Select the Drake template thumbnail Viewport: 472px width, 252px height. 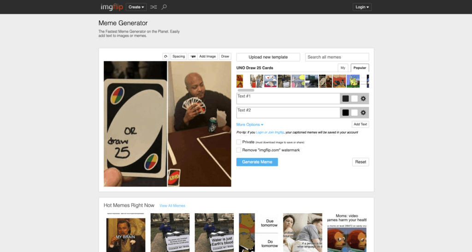click(240, 81)
